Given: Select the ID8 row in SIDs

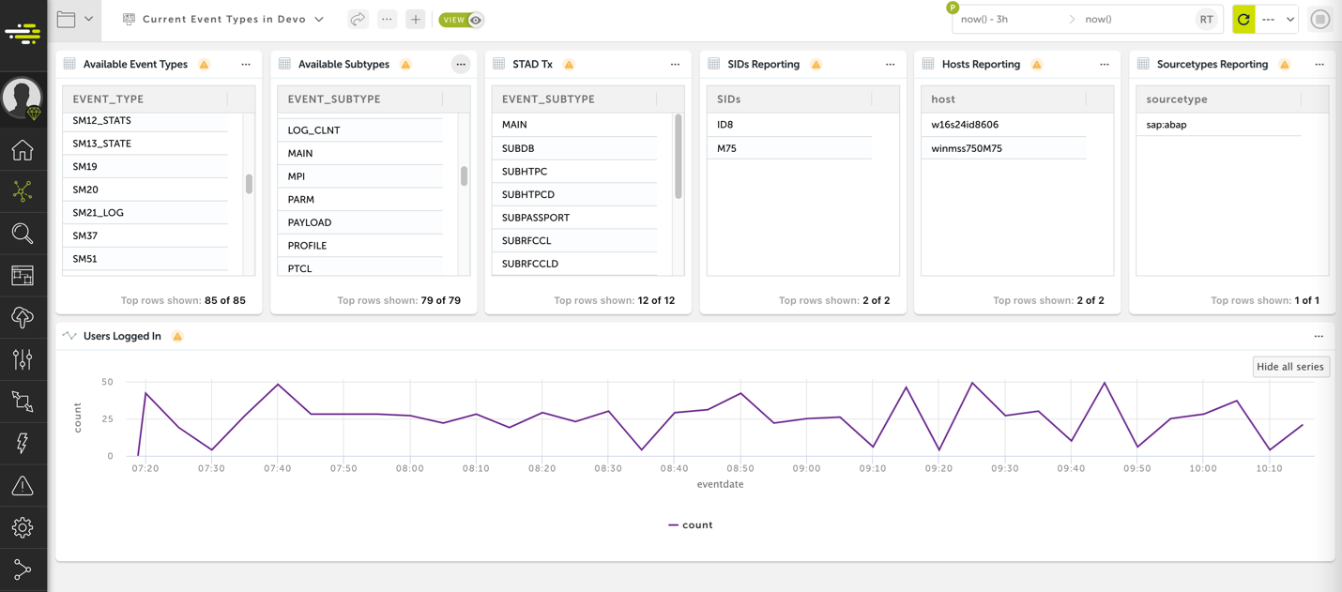Looking at the screenshot, I should [789, 125].
